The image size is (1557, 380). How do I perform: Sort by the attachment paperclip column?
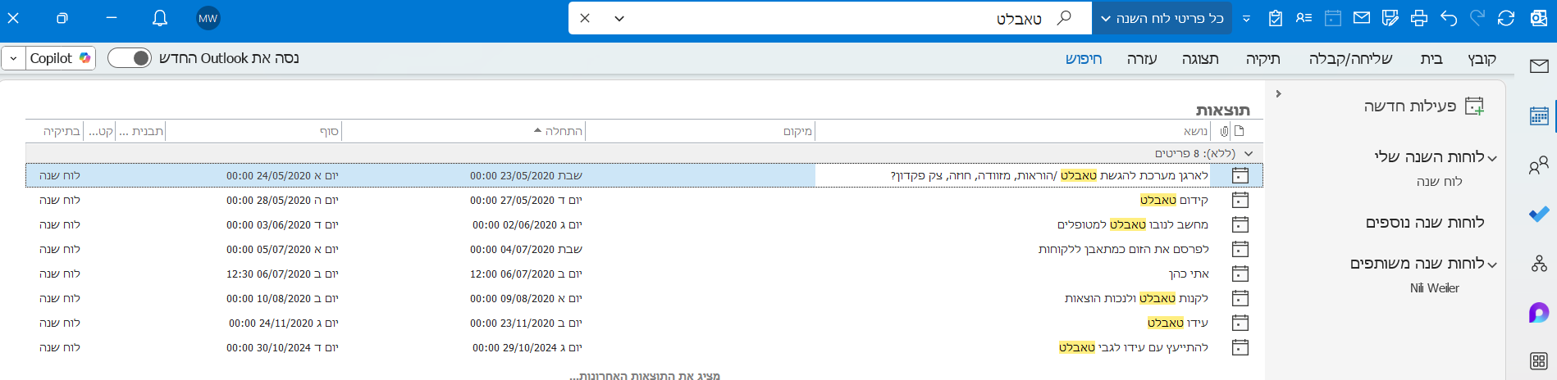1224,131
